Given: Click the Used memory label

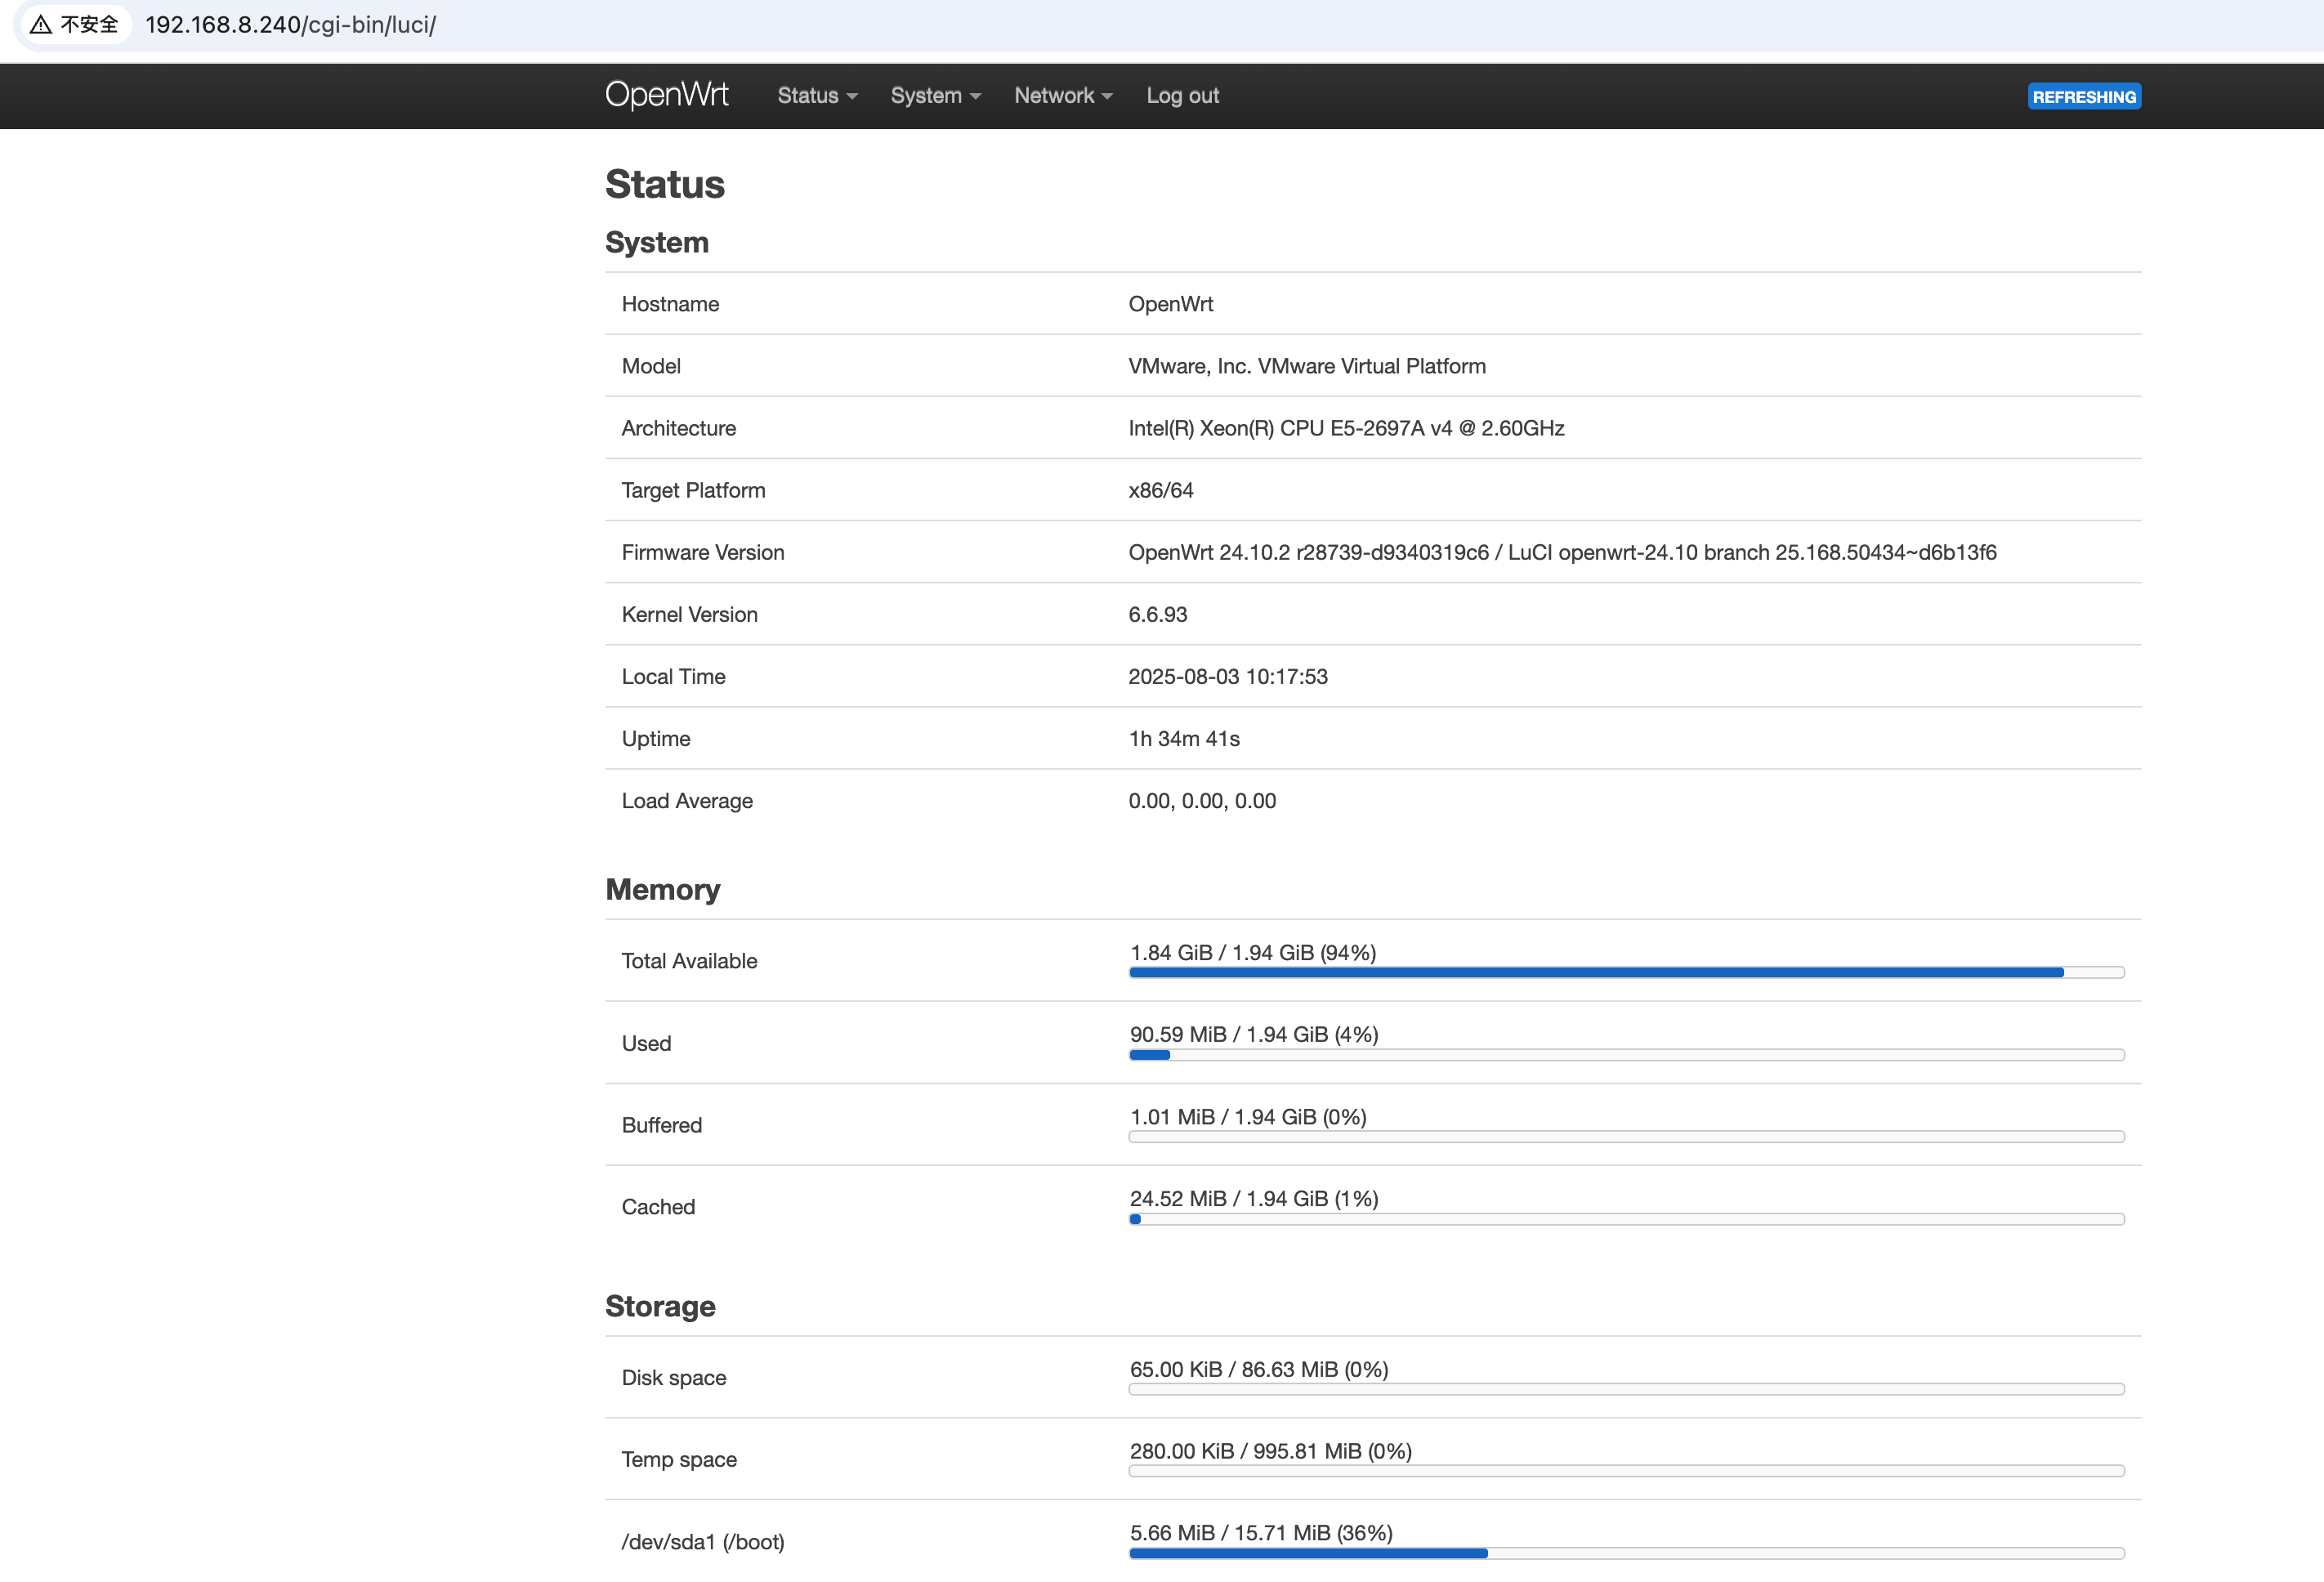Looking at the screenshot, I should pyautogui.click(x=646, y=1043).
